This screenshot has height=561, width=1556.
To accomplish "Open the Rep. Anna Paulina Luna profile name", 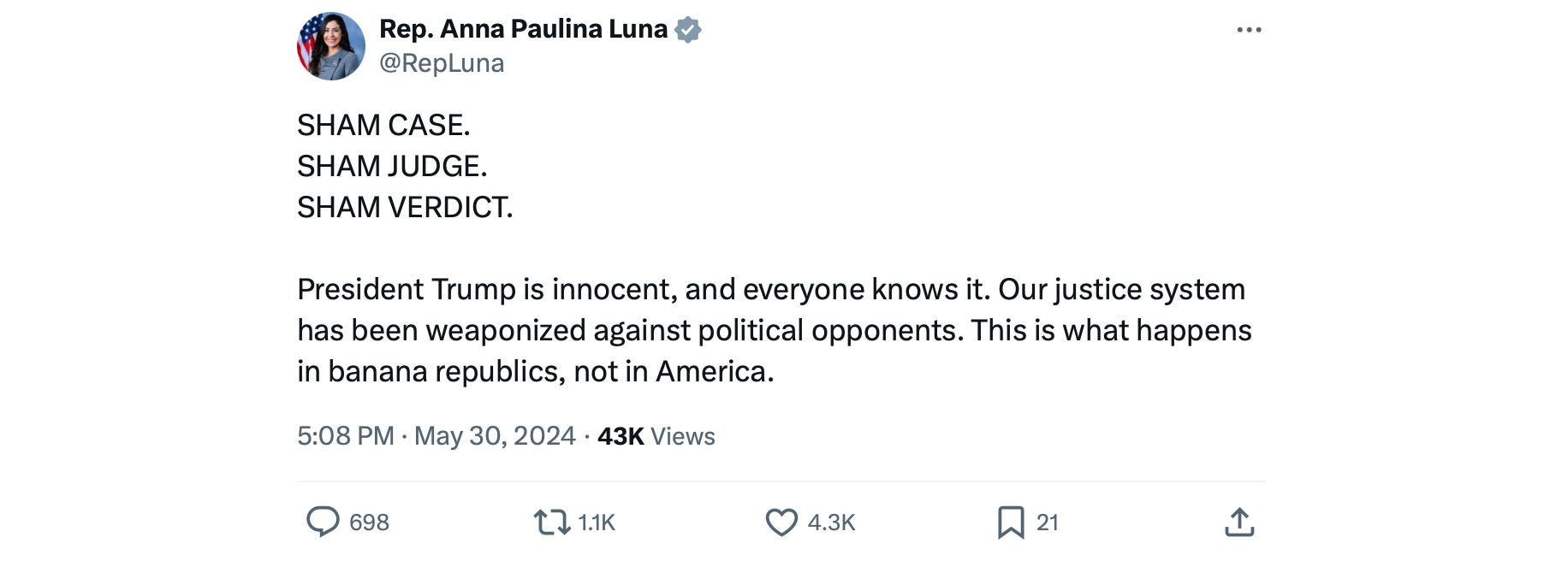I will (523, 29).
